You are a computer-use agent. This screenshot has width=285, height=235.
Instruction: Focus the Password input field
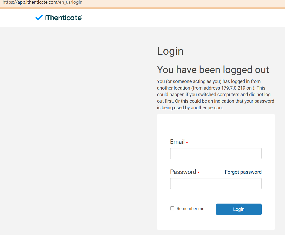(216, 183)
